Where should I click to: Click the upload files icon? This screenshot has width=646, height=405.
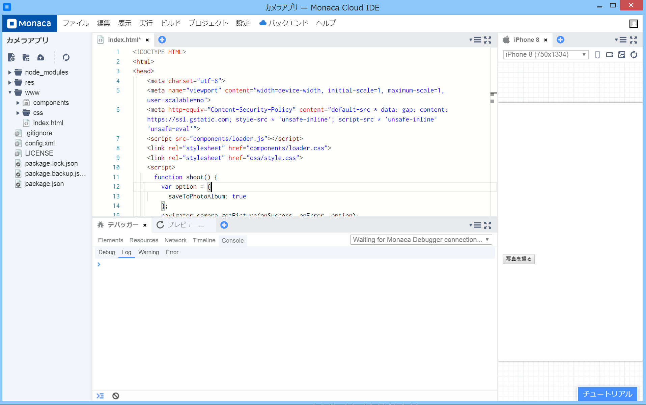(x=40, y=57)
